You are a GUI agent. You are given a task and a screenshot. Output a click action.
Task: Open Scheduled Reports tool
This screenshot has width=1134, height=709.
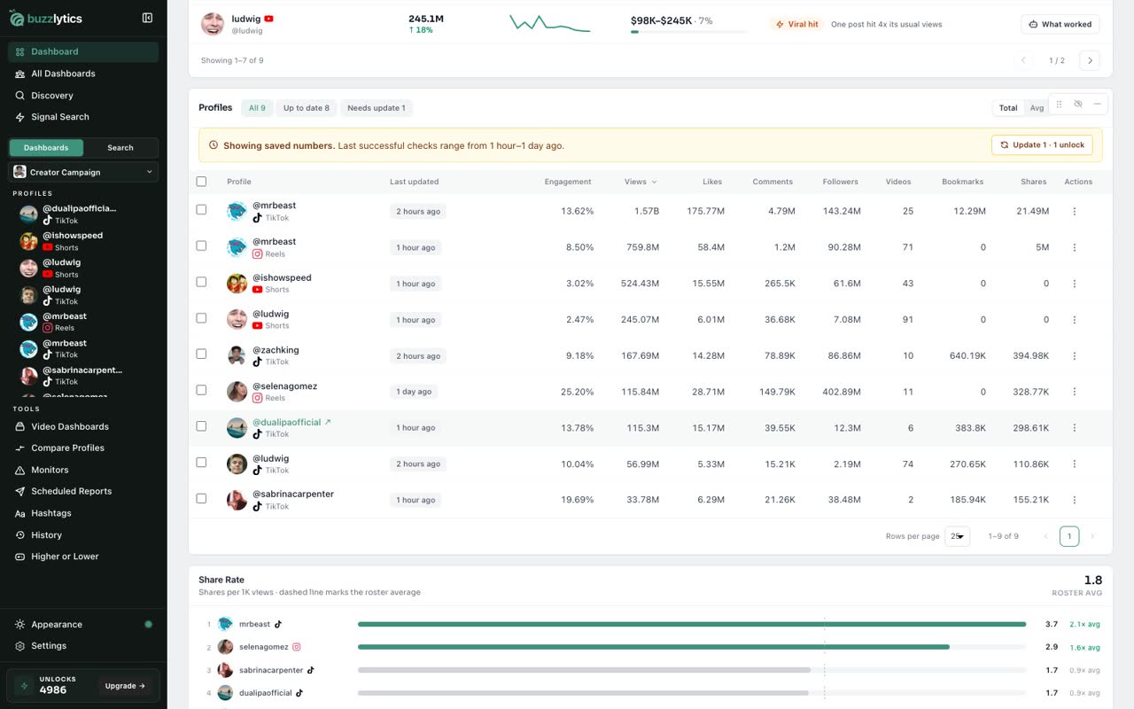[x=83, y=491]
